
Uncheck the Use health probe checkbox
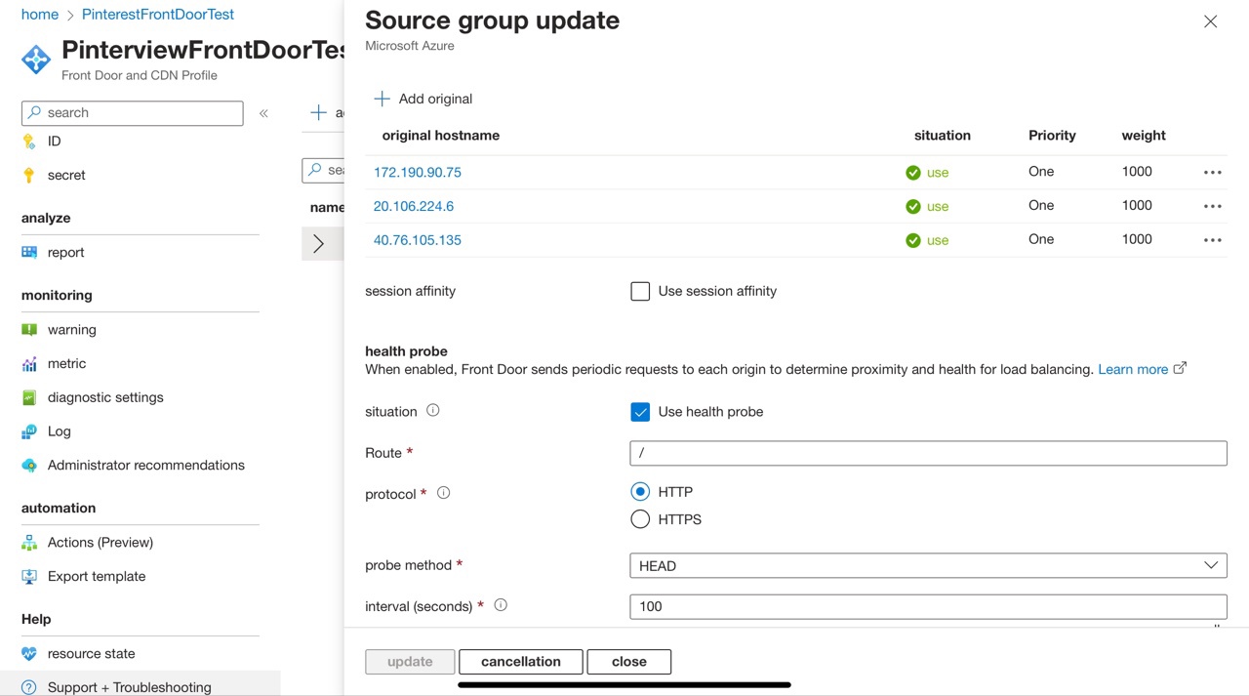640,412
